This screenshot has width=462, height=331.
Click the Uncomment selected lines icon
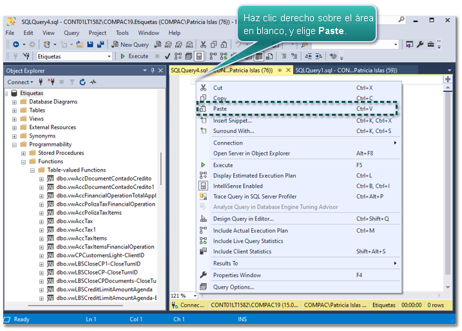coord(294,56)
